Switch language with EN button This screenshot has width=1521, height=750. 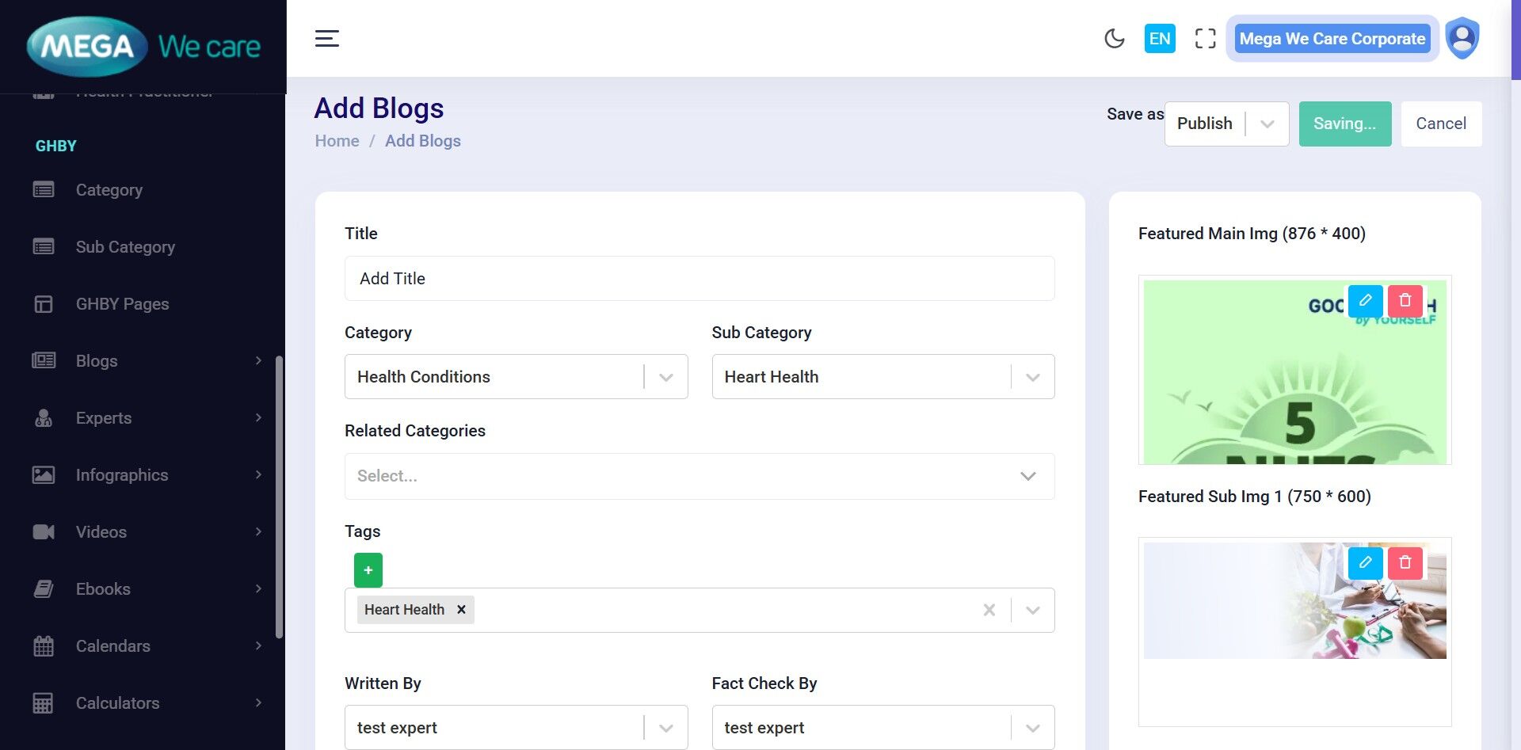1159,38
